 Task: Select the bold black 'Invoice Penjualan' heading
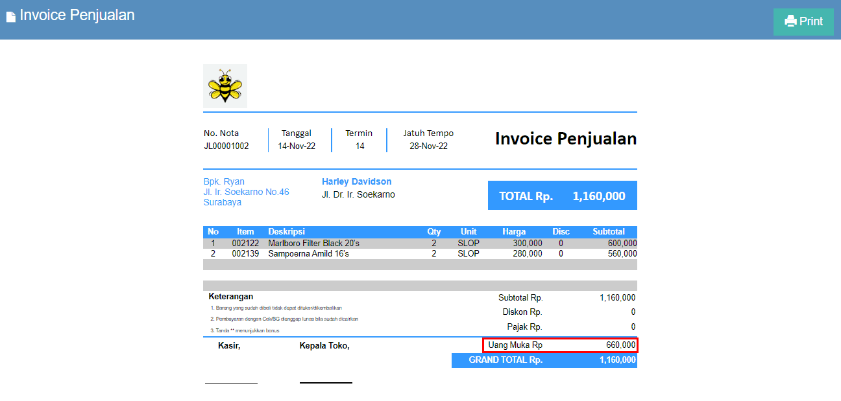click(x=566, y=139)
